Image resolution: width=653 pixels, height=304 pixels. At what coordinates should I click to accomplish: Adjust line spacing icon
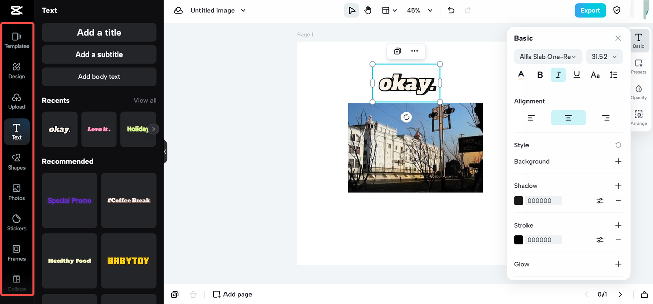point(613,75)
